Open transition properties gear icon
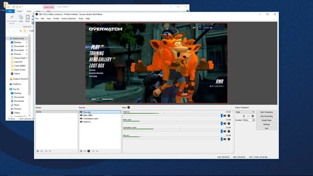Viewport: 313px width, 176px height. [x=252, y=116]
